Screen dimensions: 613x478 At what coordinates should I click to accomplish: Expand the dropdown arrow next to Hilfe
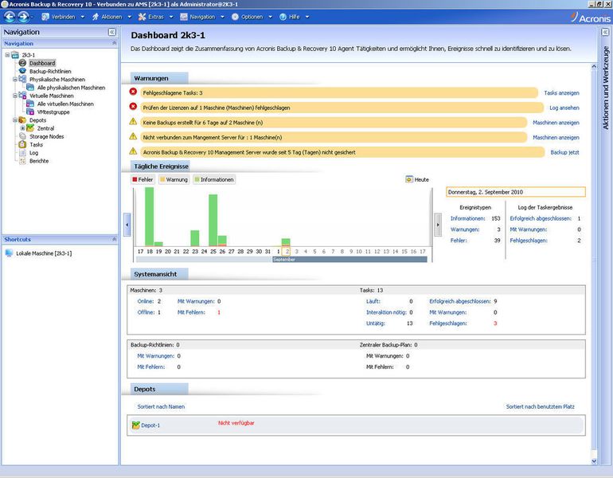[x=307, y=17]
